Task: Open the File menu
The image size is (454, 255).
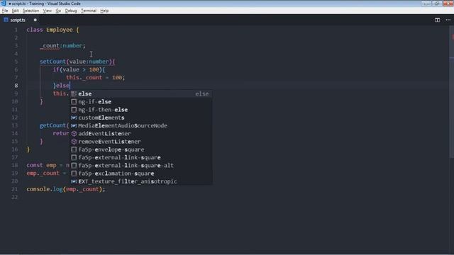Action: (5, 11)
